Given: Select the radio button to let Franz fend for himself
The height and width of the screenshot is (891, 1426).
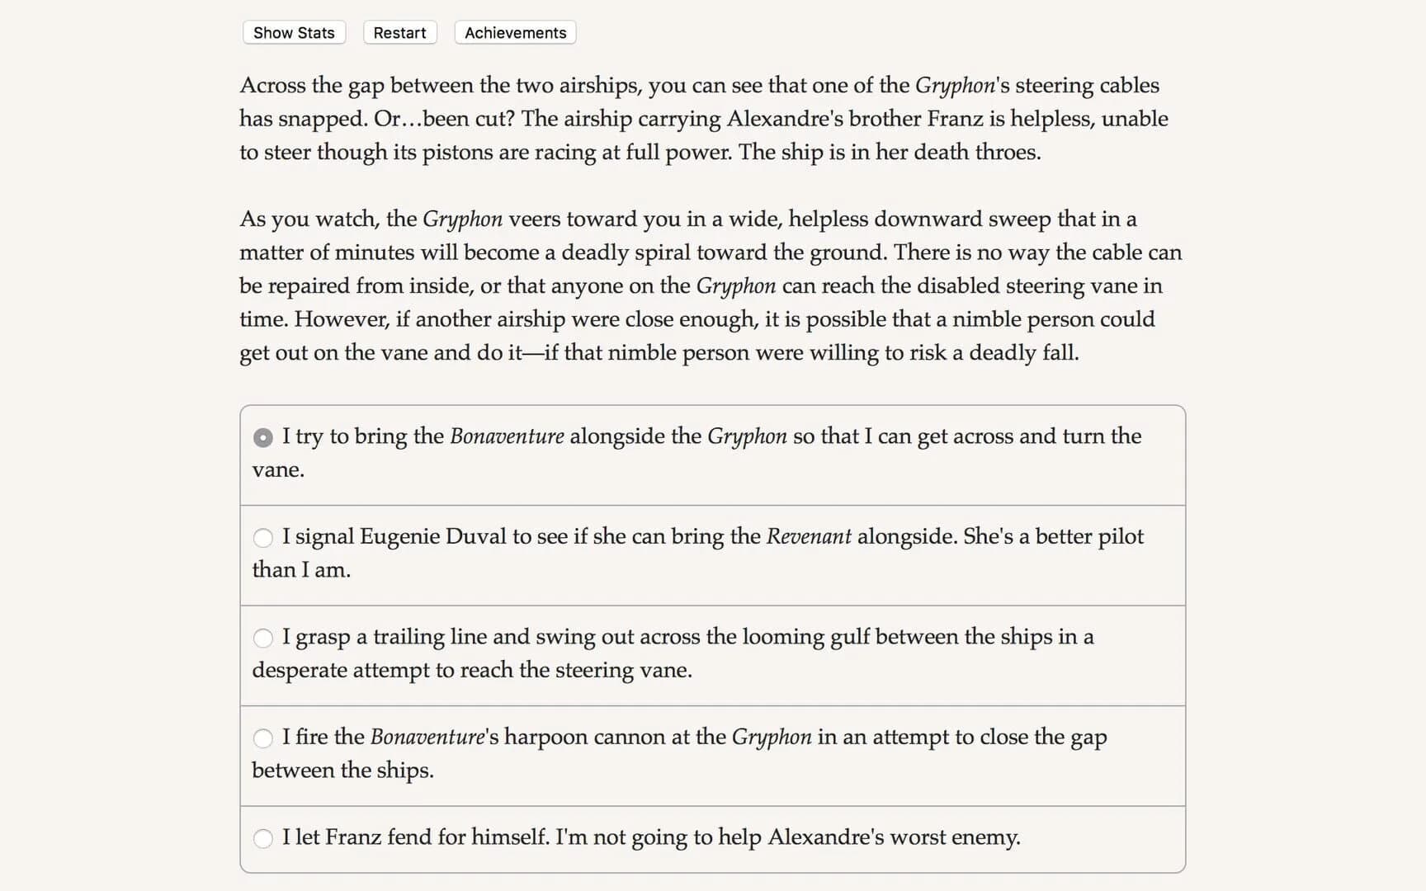Looking at the screenshot, I should coord(263,838).
